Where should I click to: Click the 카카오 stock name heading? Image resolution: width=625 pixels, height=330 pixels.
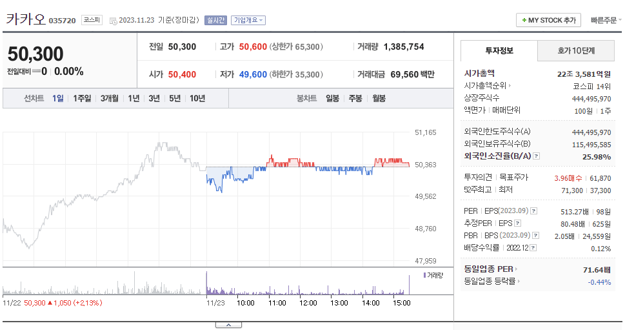click(26, 19)
